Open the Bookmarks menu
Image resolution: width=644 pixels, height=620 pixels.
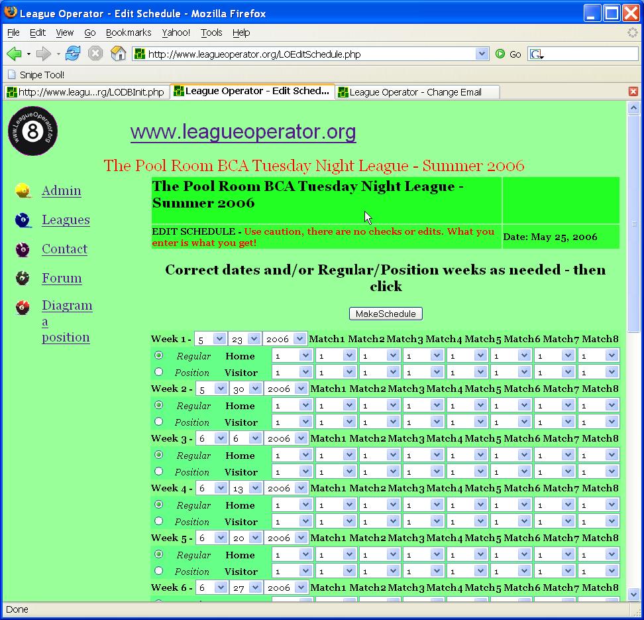pyautogui.click(x=129, y=32)
